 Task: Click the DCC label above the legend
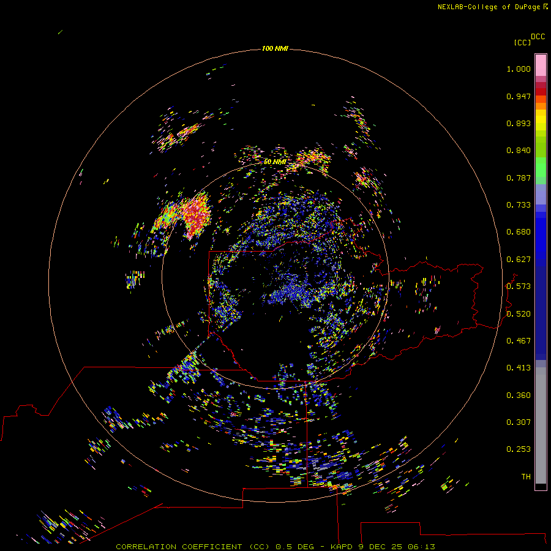538,37
